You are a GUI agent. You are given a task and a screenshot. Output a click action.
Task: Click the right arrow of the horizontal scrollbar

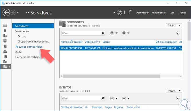(x=180, y=76)
